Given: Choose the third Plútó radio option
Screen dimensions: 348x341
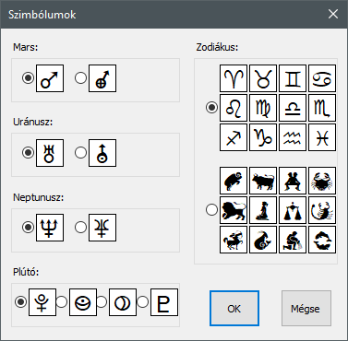Looking at the screenshot, I should tap(101, 302).
